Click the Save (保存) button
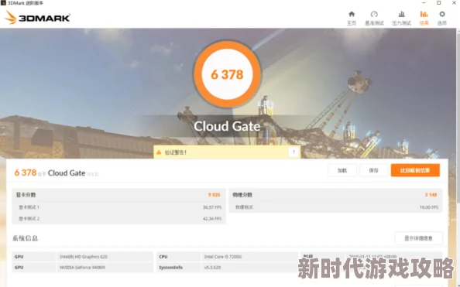 point(373,170)
